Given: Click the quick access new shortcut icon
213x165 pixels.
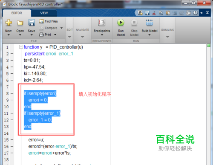Looking at the screenshot, I should (140, 13).
